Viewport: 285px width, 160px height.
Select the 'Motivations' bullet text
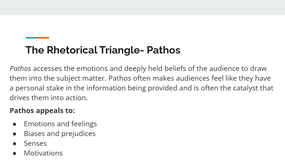coord(43,153)
